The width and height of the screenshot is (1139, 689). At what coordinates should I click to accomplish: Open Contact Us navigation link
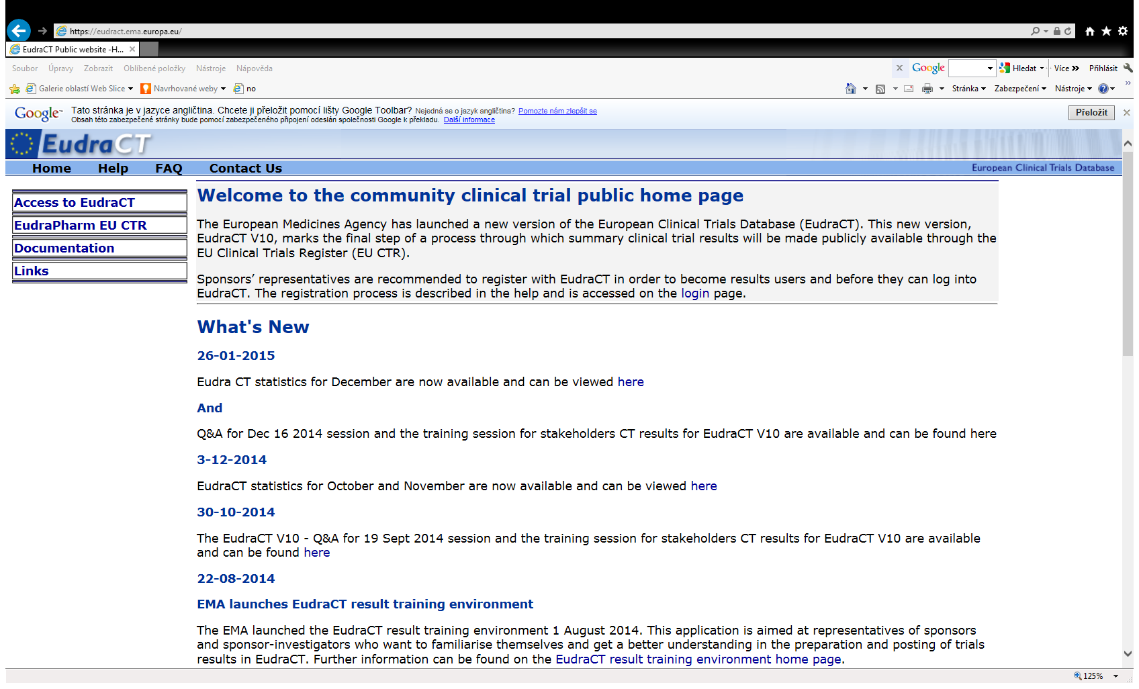click(x=246, y=168)
